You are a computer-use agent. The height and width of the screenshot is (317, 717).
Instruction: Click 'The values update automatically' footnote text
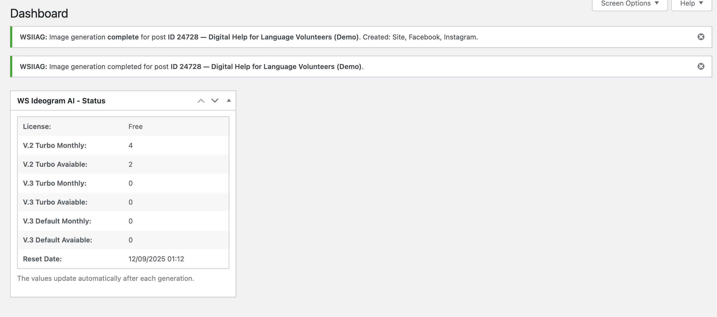[106, 278]
